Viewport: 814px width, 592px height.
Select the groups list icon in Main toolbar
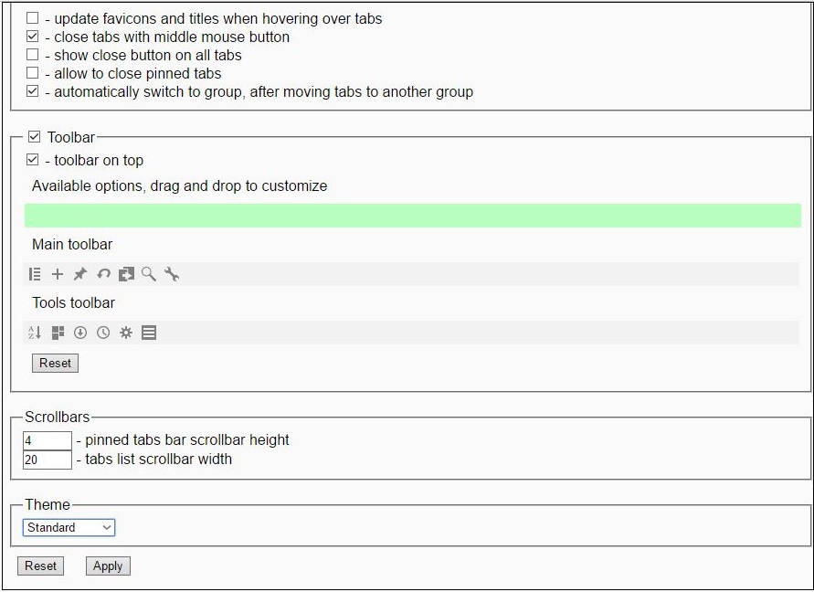click(35, 274)
